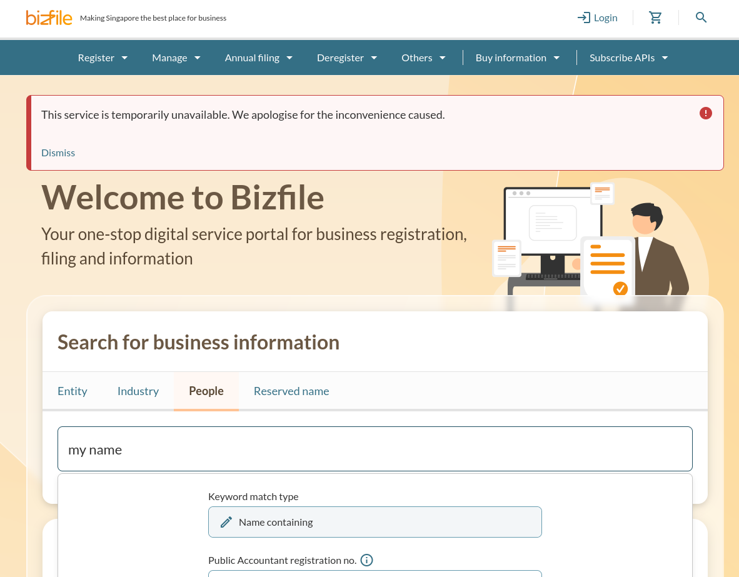Select the Reserved name tab
Viewport: 739px width, 577px height.
pyautogui.click(x=291, y=391)
